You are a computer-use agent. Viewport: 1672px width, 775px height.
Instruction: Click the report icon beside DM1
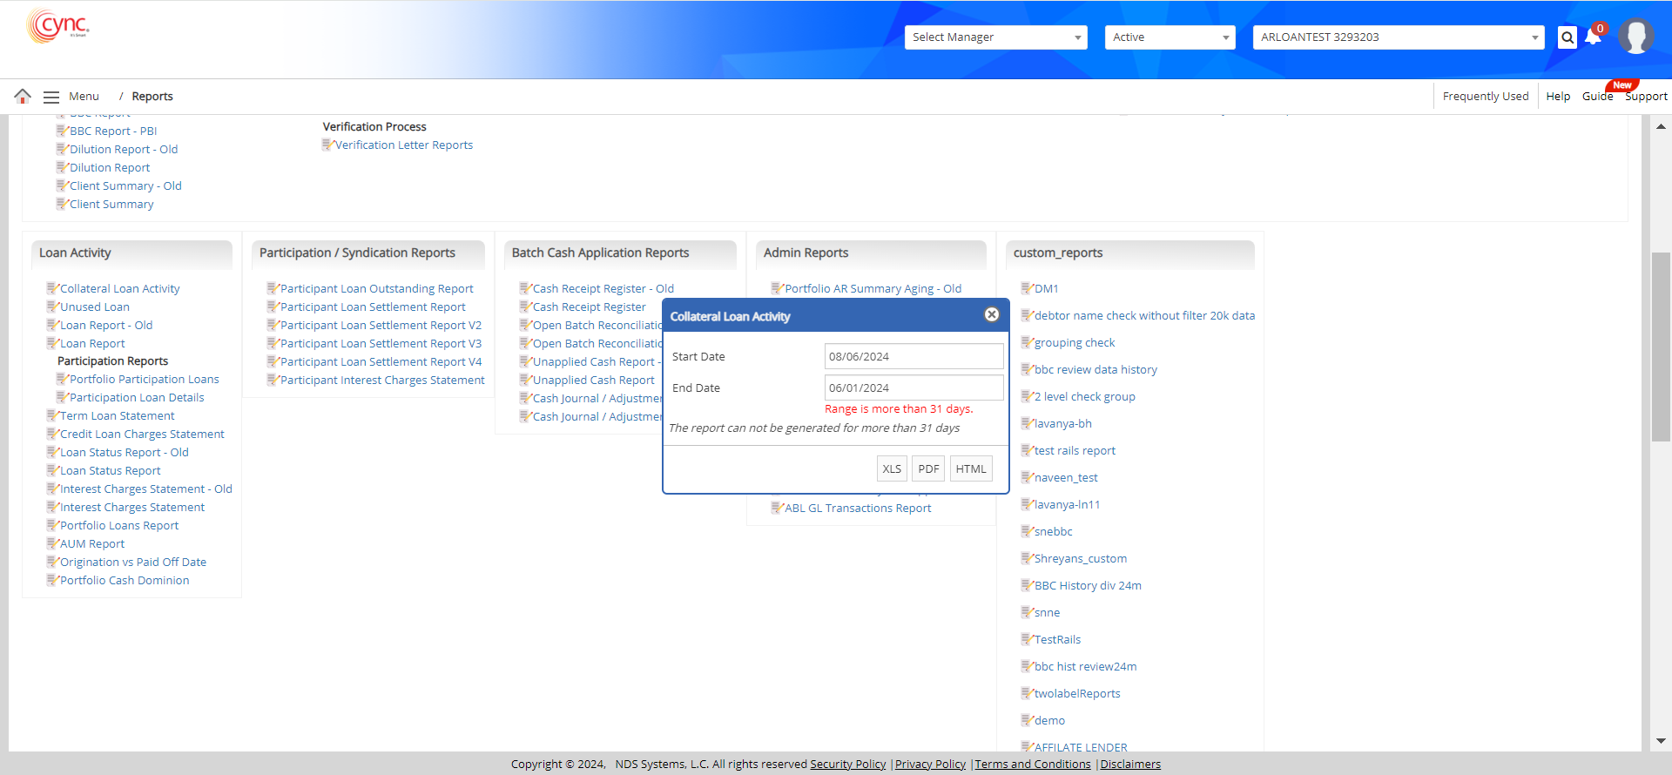[1026, 288]
